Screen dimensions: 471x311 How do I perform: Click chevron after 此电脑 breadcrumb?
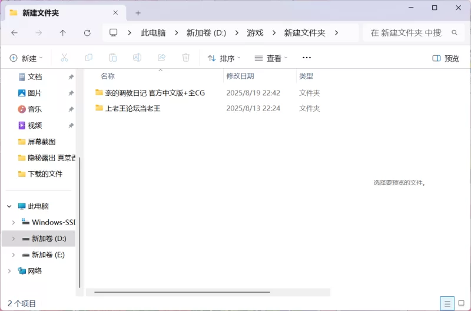pos(176,33)
